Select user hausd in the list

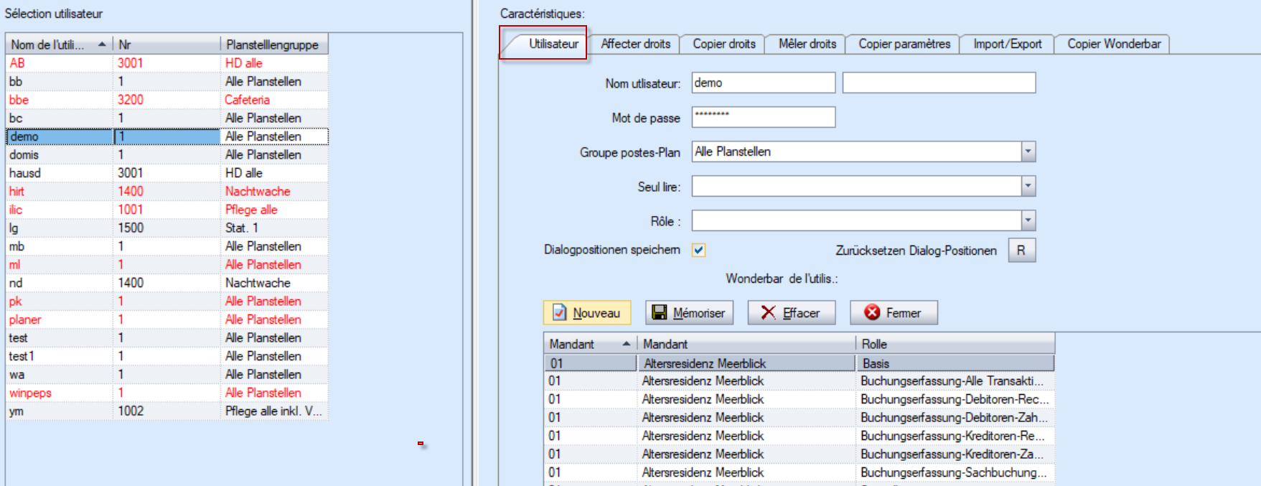(x=167, y=173)
